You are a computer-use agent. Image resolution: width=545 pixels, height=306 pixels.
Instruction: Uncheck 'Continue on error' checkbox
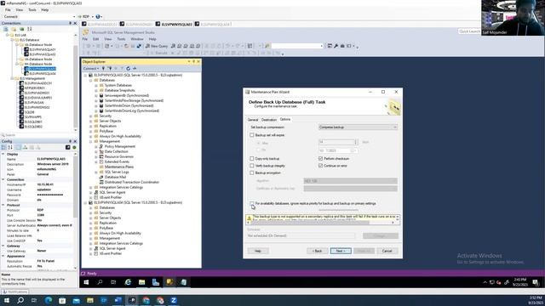(x=320, y=166)
